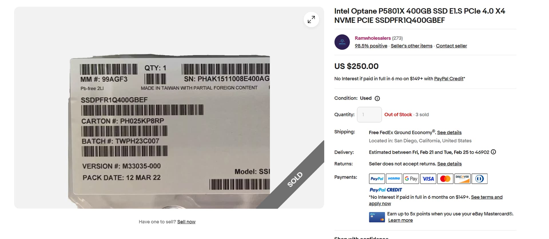View the 98.5% positive feedback
549x239 pixels.
coord(371,46)
